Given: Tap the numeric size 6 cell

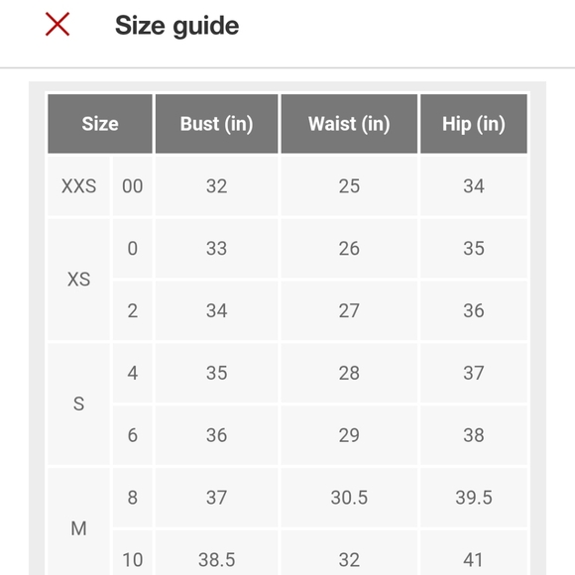Looking at the screenshot, I should tap(133, 435).
